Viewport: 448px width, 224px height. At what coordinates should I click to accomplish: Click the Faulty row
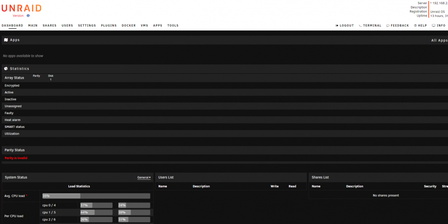[225, 113]
